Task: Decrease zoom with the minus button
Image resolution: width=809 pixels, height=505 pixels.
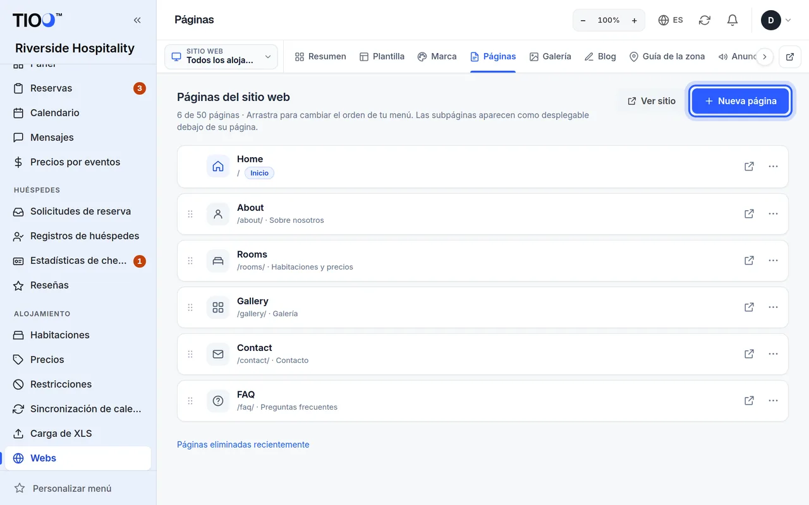Action: click(583, 20)
